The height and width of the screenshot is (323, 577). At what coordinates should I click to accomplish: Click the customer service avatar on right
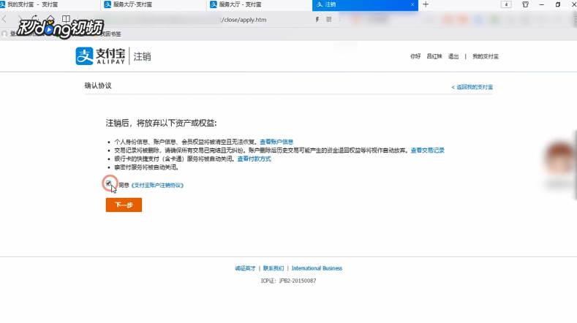click(561, 158)
